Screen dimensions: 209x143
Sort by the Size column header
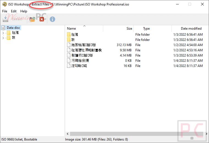click(x=118, y=29)
